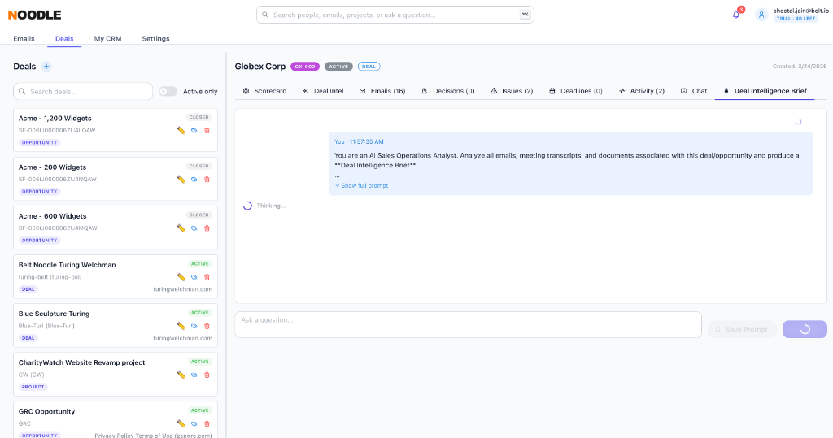Screen dimensions: 833x438
Task: Open the user profile avatar icon
Action: point(761,15)
